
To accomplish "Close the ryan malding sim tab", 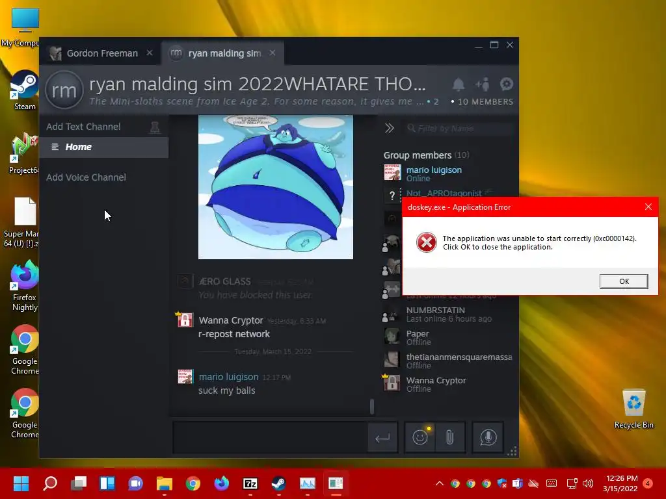I will 273,53.
